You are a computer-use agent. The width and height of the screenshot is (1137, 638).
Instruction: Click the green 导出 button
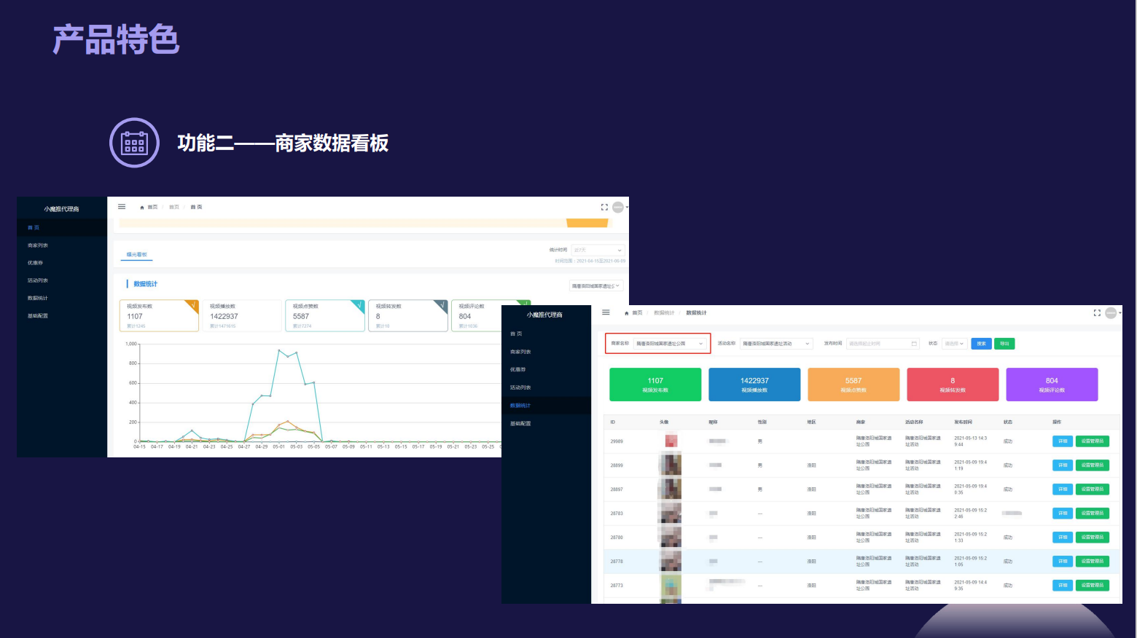click(1004, 344)
